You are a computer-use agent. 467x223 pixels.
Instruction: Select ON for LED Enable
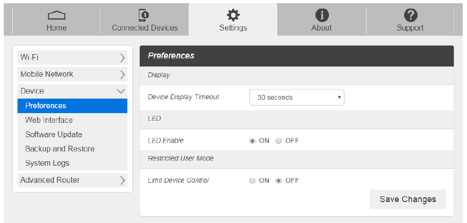[253, 141]
